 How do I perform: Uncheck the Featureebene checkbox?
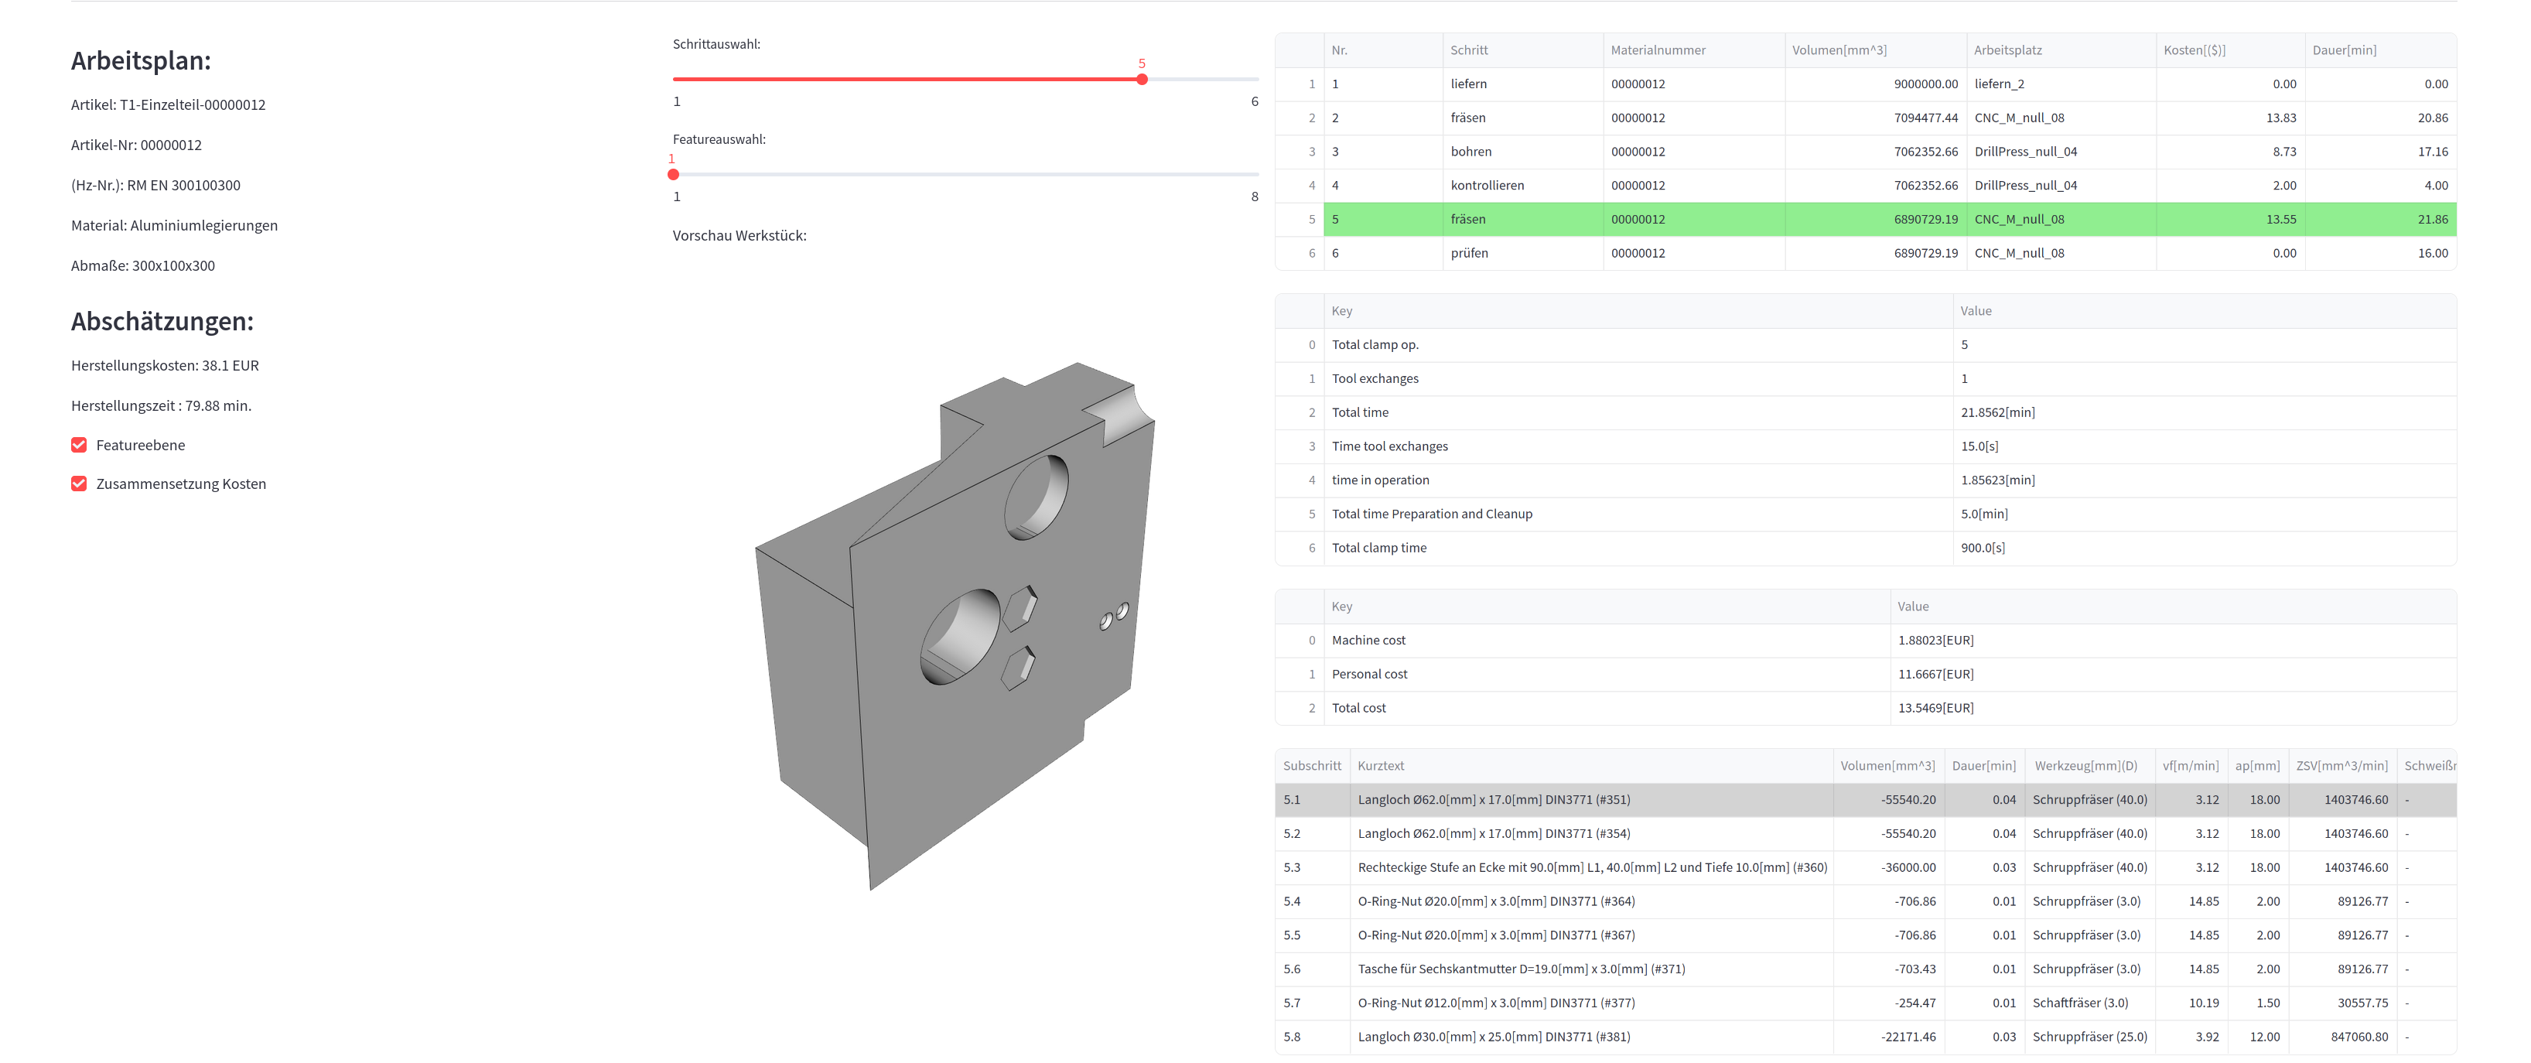point(79,445)
